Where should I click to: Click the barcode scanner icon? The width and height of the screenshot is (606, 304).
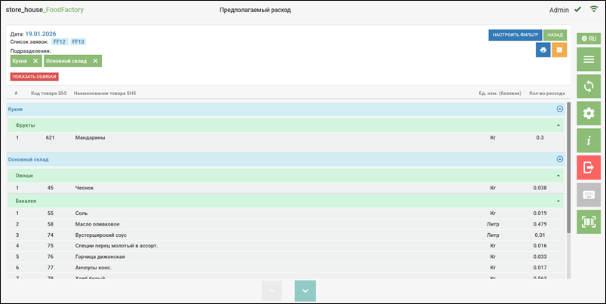[x=588, y=222]
